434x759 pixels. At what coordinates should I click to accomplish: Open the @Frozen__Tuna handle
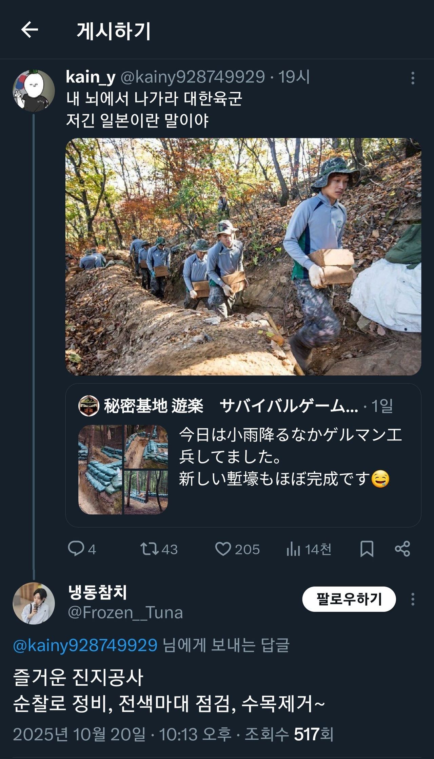(x=125, y=613)
